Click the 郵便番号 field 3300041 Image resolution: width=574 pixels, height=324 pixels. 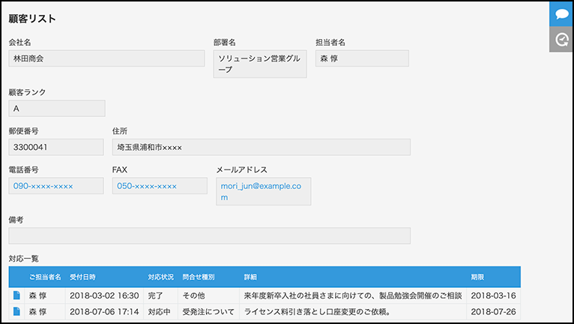click(x=56, y=147)
